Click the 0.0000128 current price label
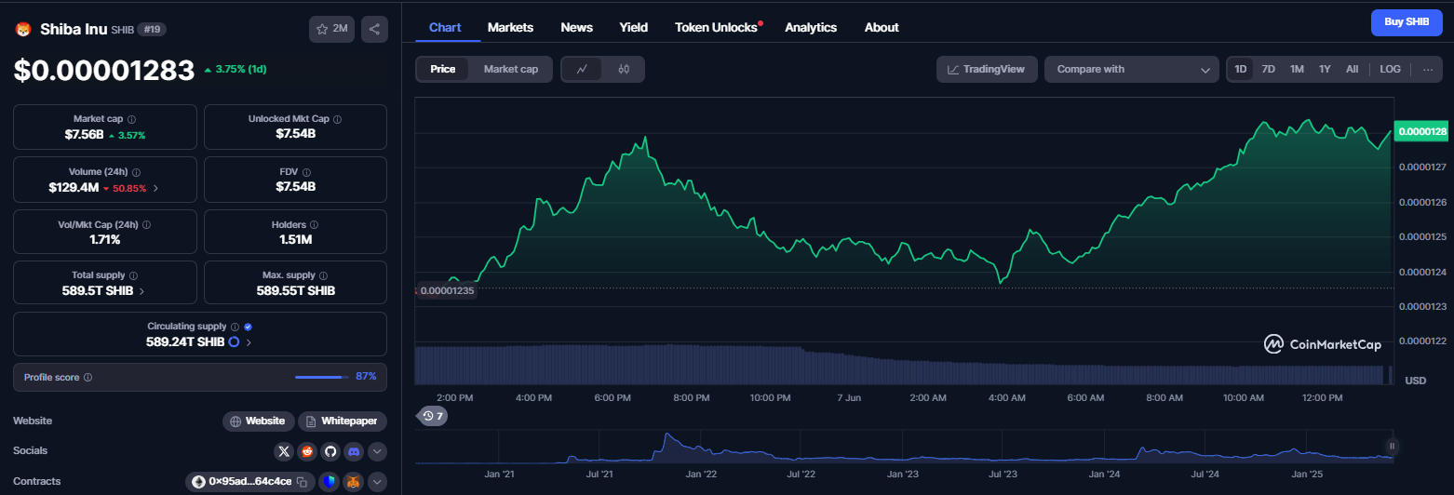Viewport: 1454px width, 495px height. pyautogui.click(x=1421, y=132)
